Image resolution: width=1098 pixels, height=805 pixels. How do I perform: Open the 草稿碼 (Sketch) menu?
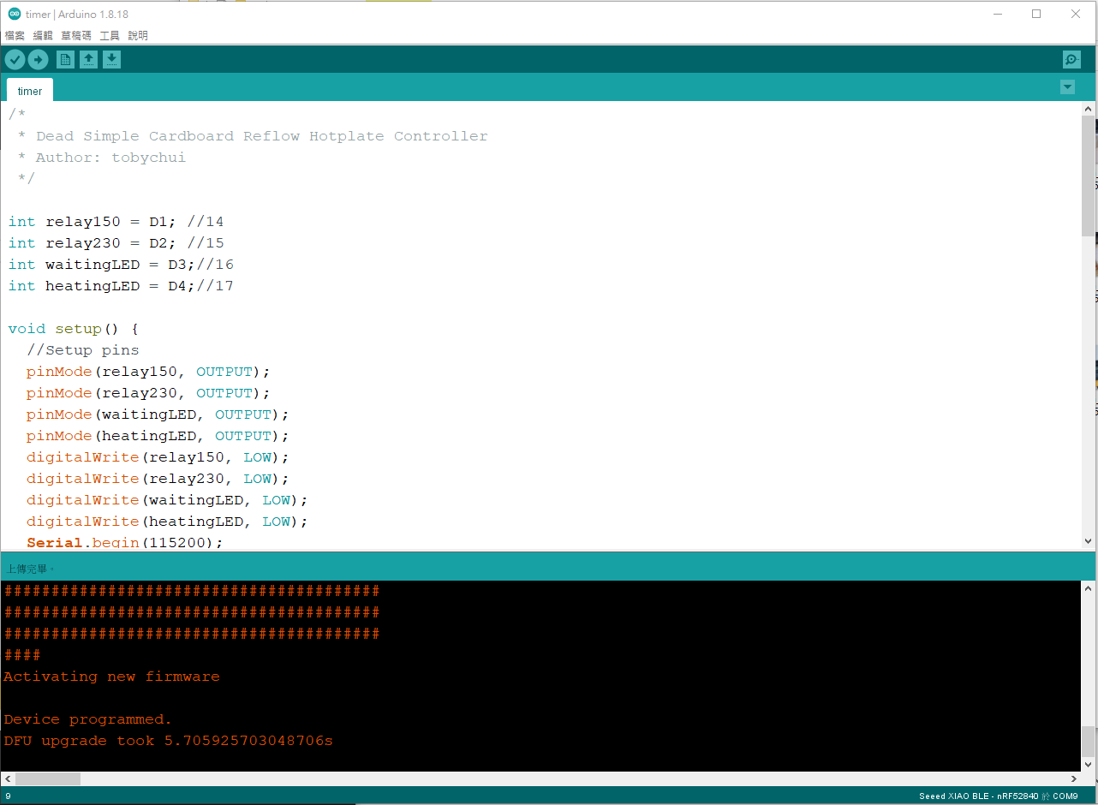tap(75, 35)
